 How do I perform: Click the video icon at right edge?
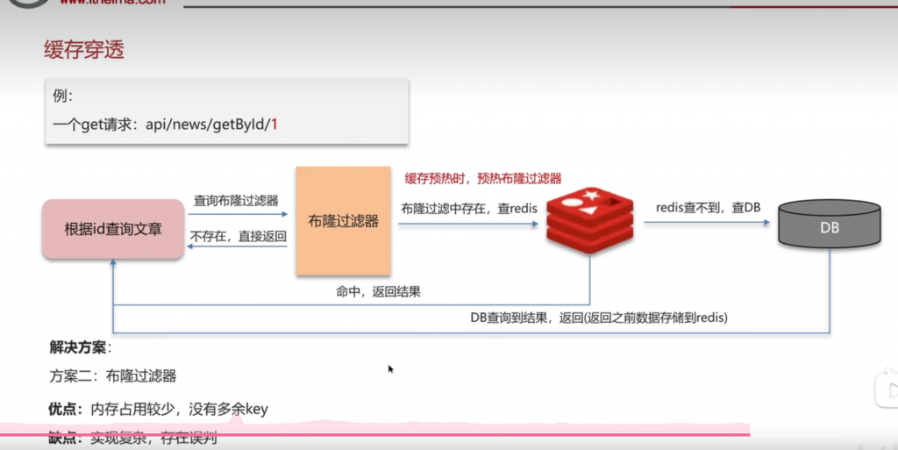click(887, 388)
